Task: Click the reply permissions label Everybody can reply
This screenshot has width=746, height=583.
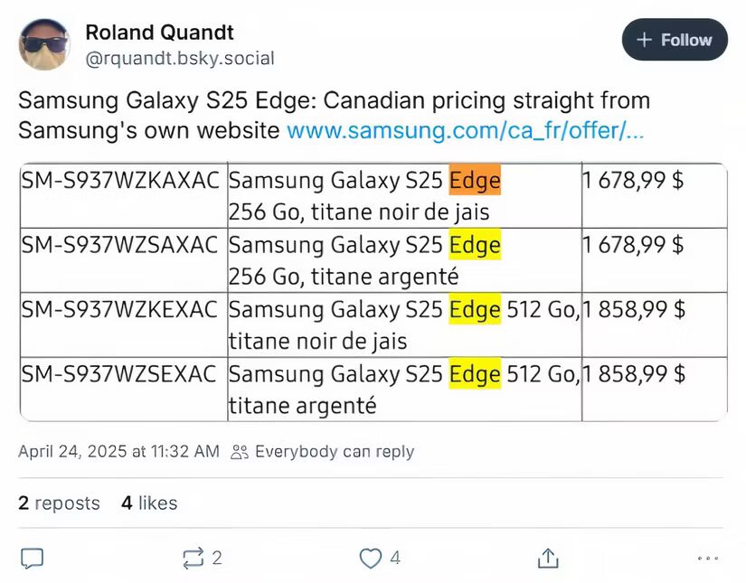Action: coord(334,451)
